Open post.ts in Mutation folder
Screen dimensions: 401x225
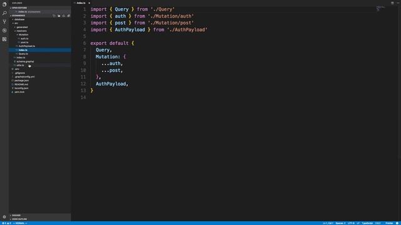(x=24, y=42)
